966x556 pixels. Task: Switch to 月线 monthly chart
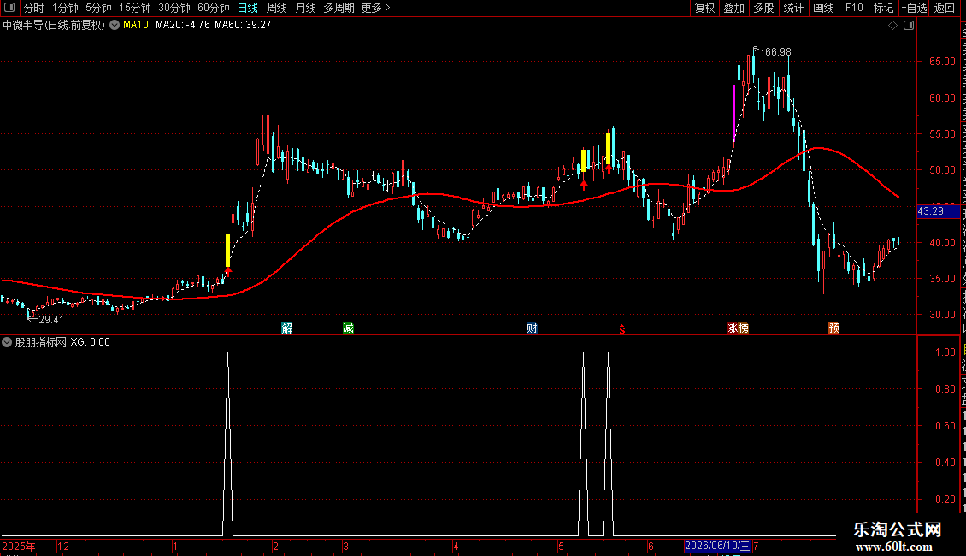pos(305,8)
